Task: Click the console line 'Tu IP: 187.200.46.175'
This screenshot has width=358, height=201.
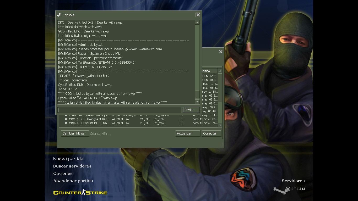Action: (86, 67)
